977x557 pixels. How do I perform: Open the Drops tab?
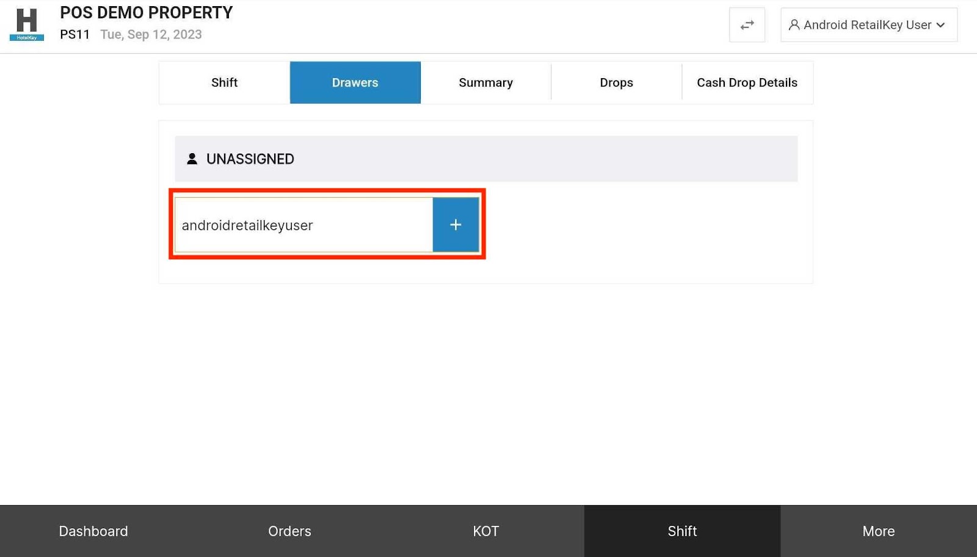(616, 82)
